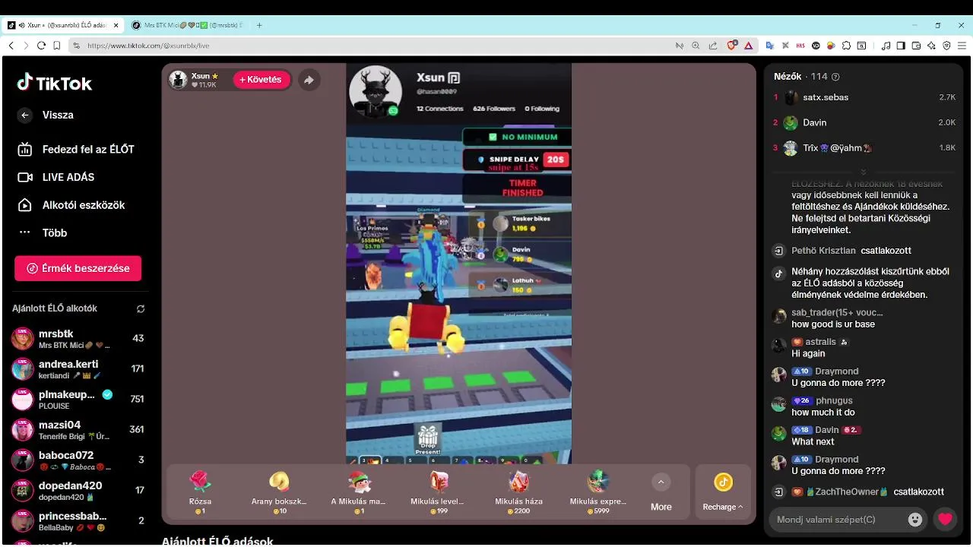Send the Arany bokszkesztyű gift

[279, 492]
